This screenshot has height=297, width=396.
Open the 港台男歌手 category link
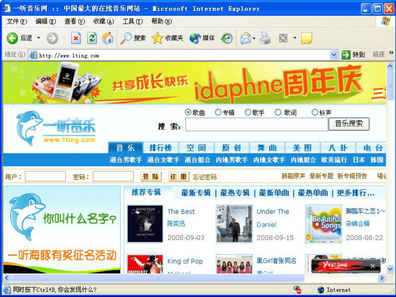click(x=126, y=160)
